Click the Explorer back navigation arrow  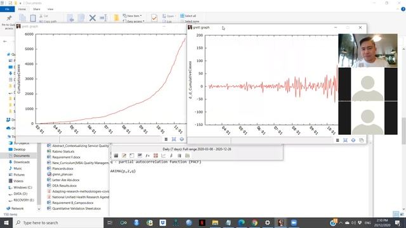point(5,41)
